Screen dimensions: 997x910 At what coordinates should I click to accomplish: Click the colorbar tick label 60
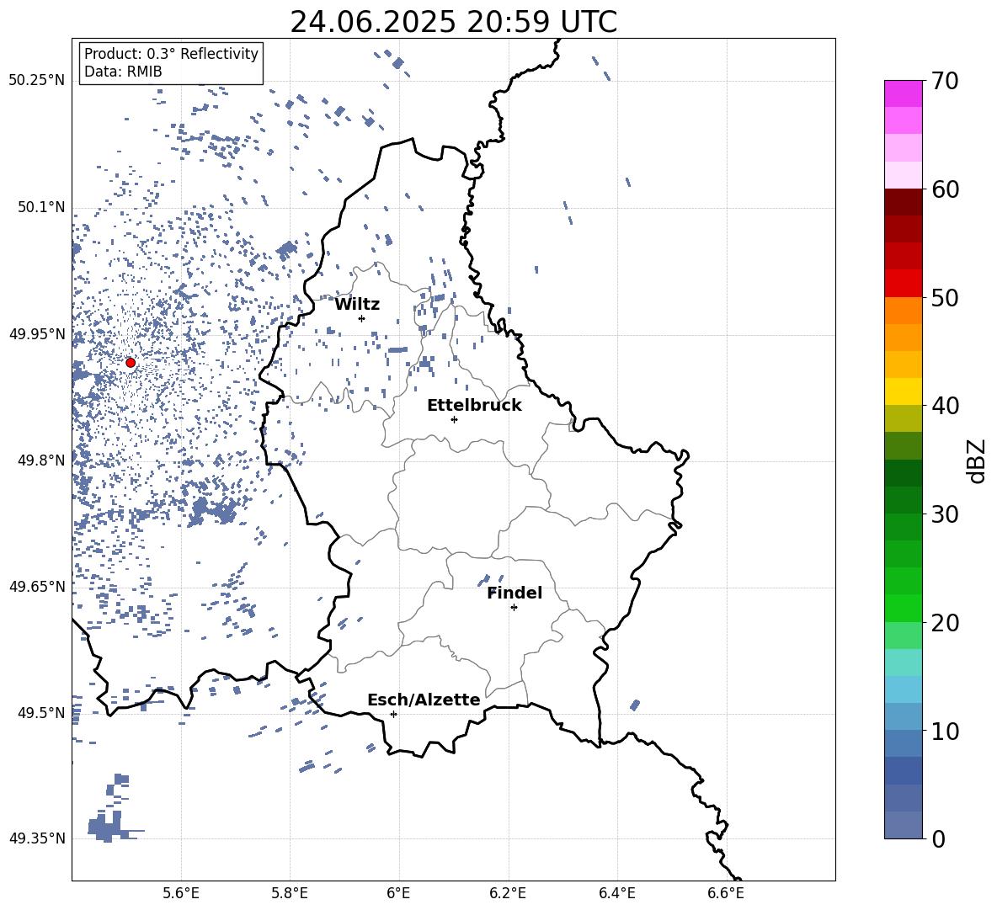(945, 189)
